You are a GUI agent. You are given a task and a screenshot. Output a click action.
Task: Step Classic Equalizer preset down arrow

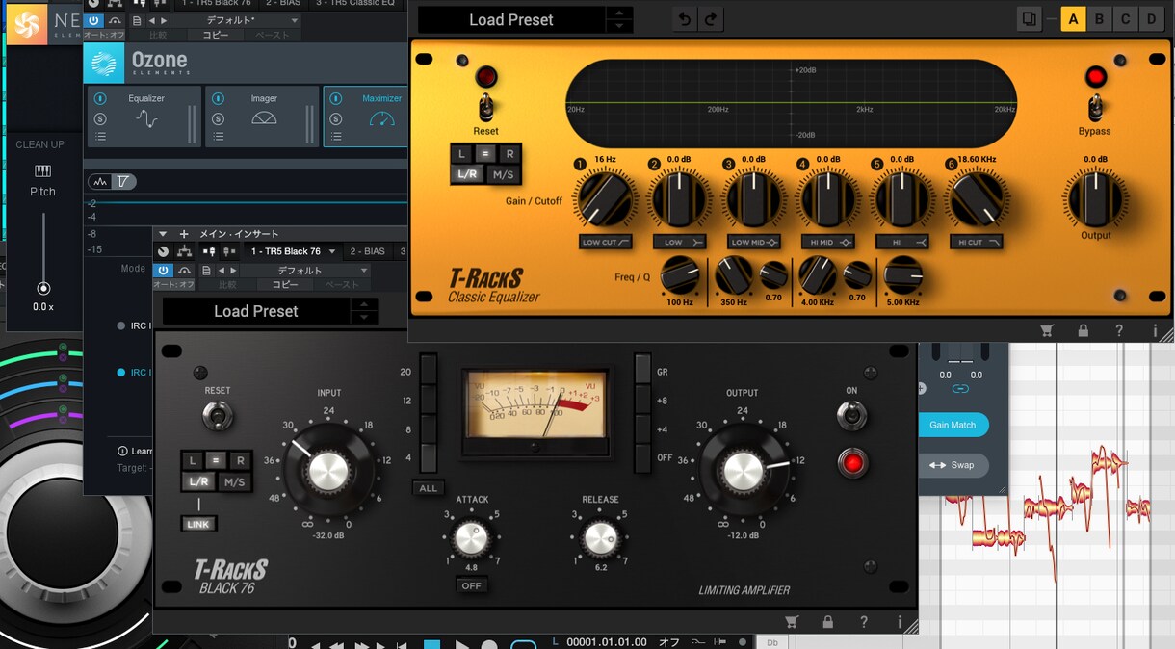[621, 26]
